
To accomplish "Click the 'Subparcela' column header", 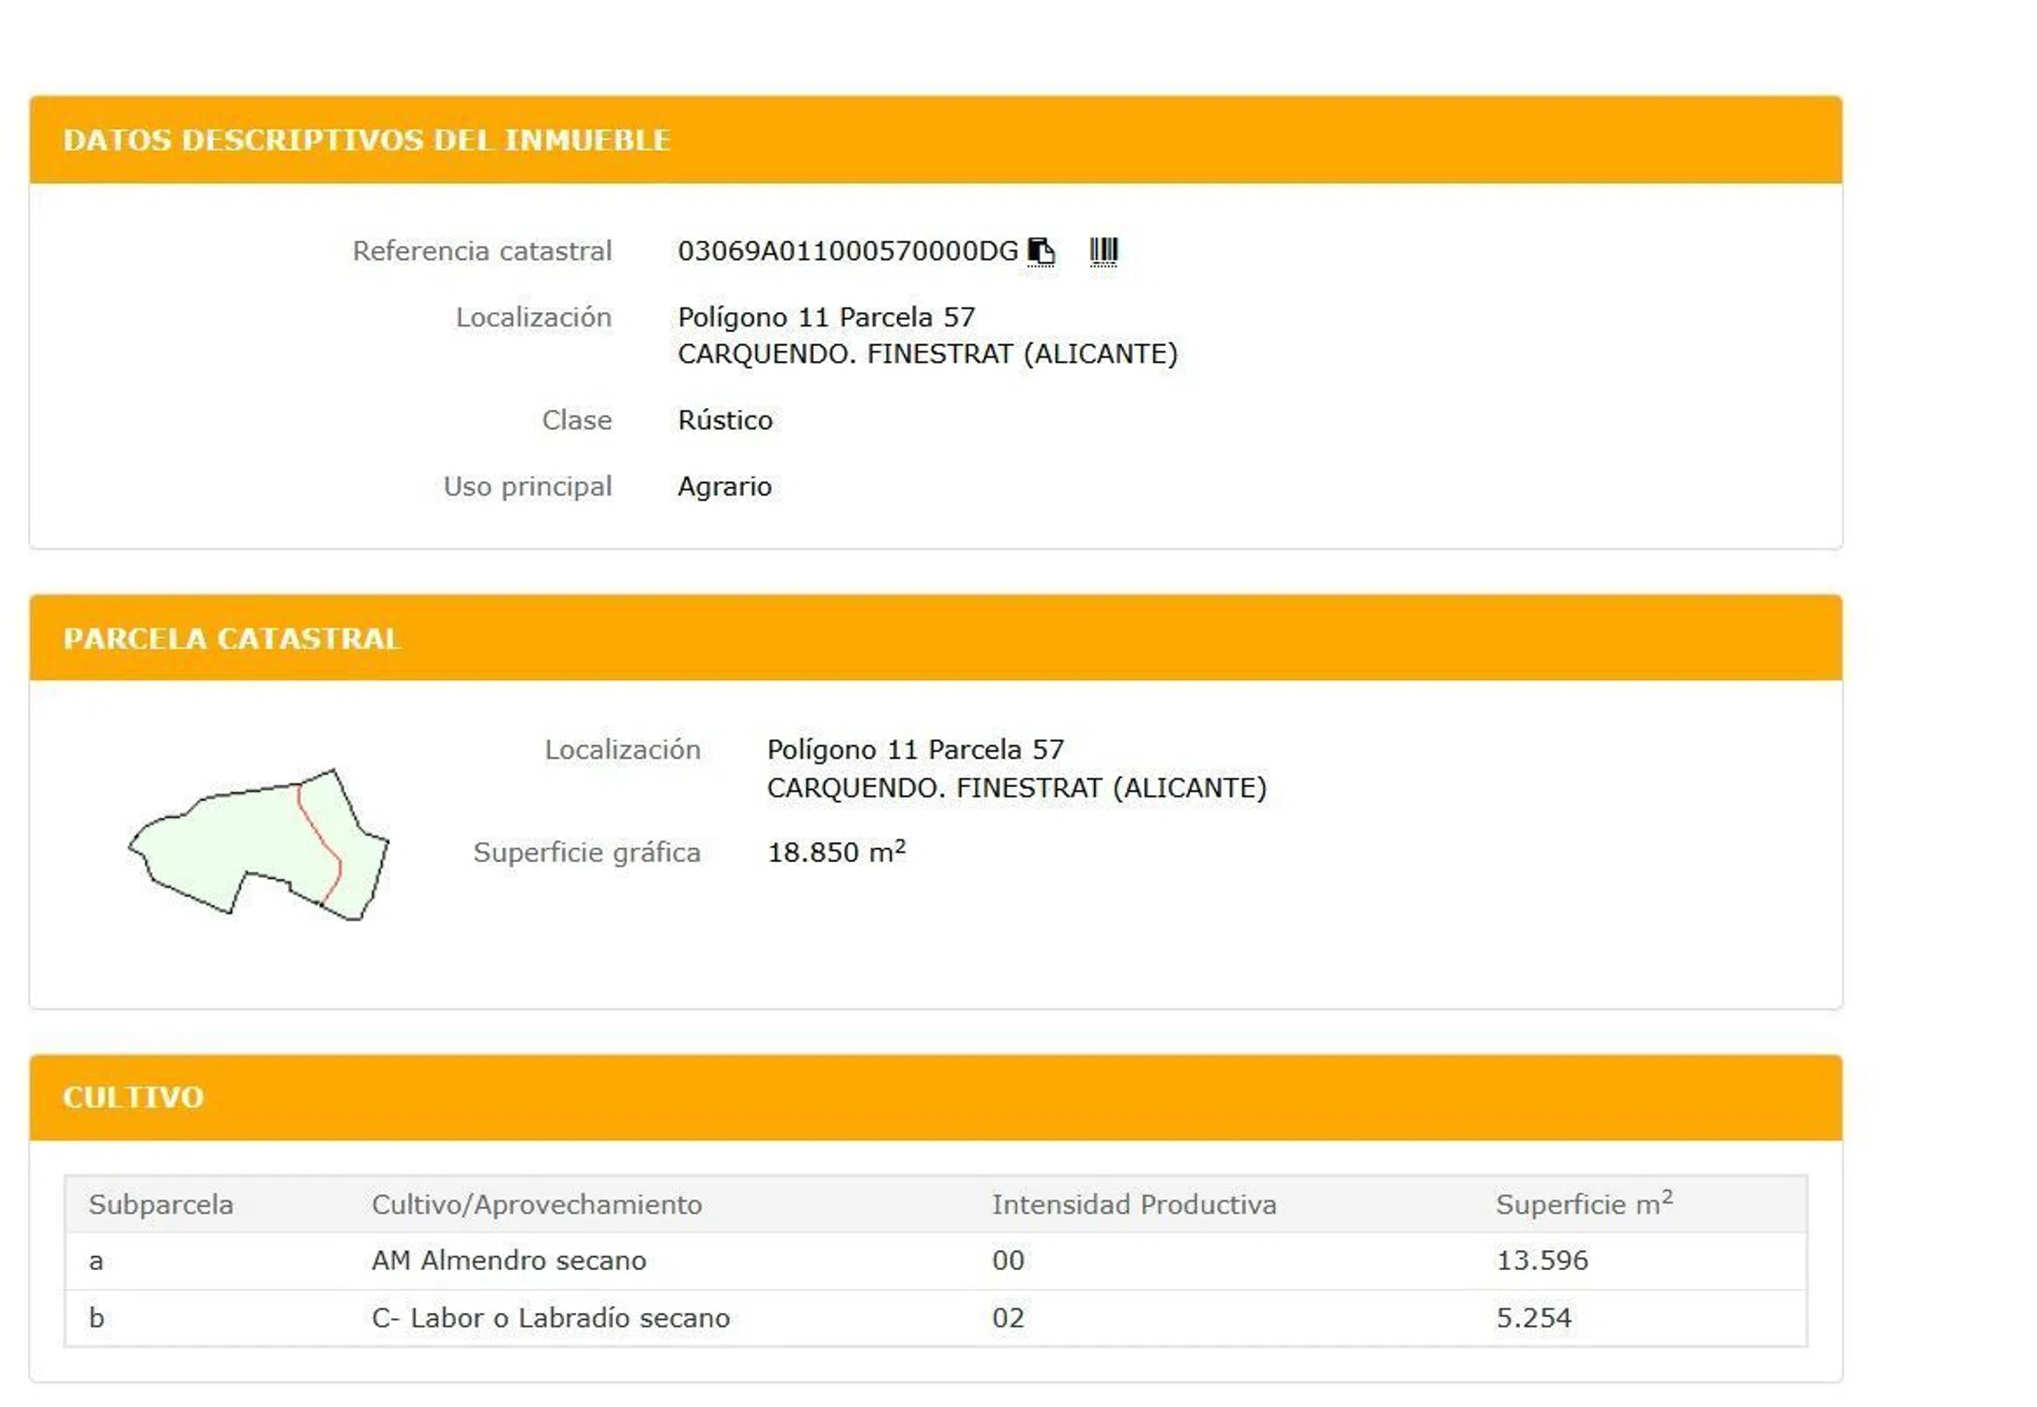I will click(160, 1204).
